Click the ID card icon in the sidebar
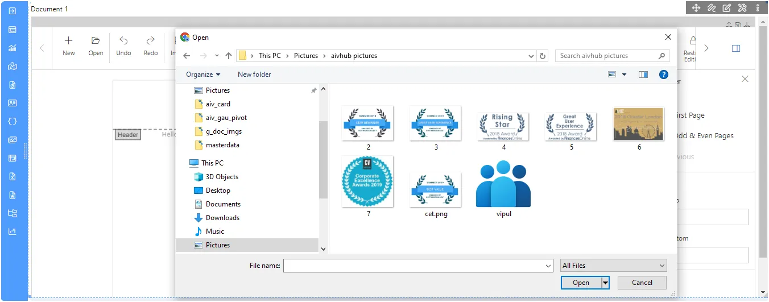 (12, 103)
